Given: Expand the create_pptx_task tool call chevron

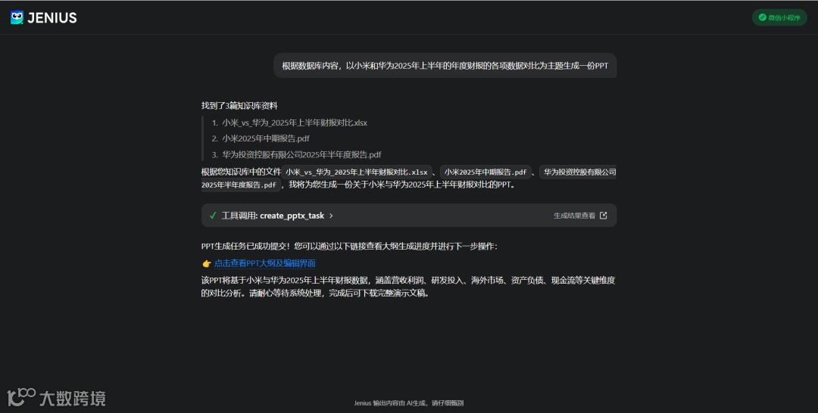Looking at the screenshot, I should click(331, 216).
